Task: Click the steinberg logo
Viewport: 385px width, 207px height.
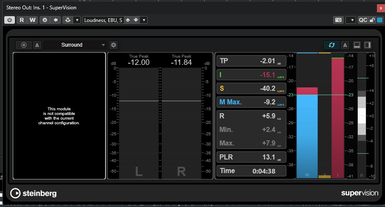Action: [33, 193]
